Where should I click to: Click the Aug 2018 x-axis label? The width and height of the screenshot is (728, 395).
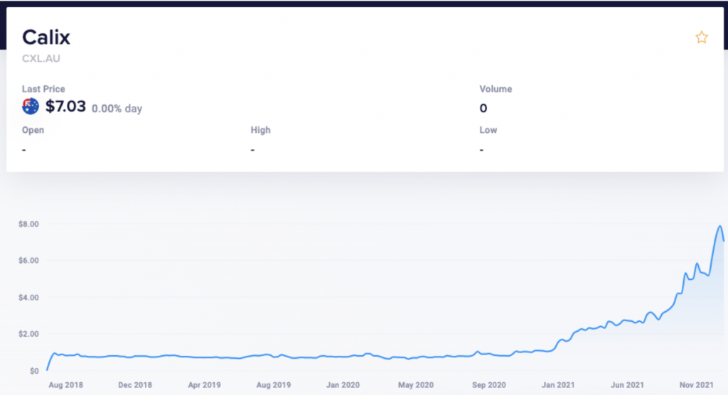66,385
